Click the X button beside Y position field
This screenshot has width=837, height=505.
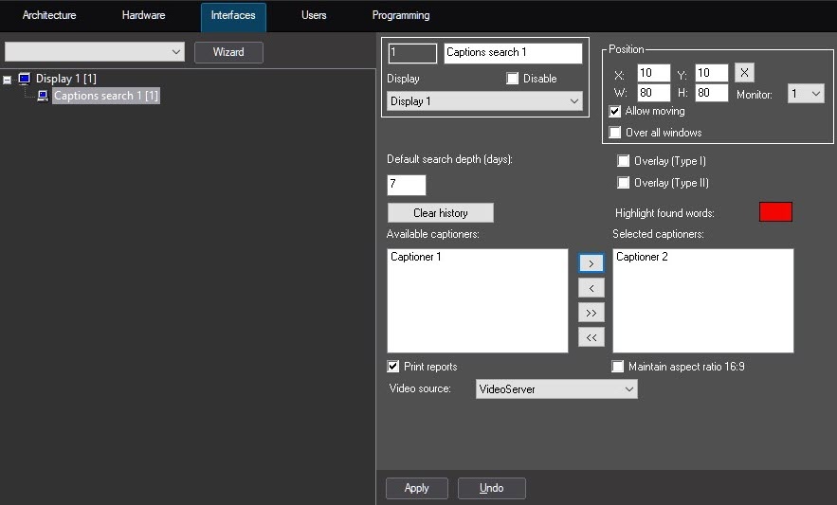pyautogui.click(x=745, y=73)
